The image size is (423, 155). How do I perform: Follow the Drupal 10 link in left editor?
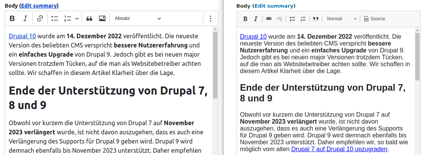(x=22, y=36)
